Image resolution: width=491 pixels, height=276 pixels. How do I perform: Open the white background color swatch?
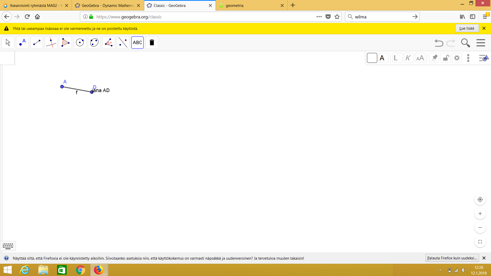click(372, 58)
